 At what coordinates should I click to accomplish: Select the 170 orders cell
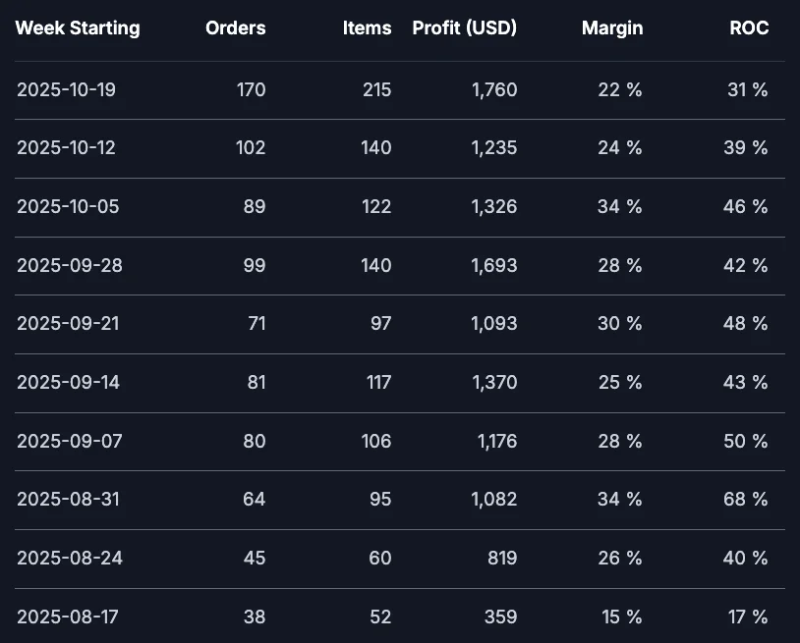click(251, 90)
